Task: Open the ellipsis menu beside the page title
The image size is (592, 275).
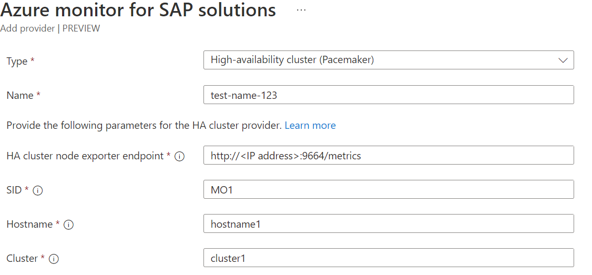Action: [301, 10]
